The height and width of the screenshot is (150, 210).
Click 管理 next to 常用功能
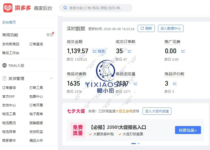[x=50, y=35]
